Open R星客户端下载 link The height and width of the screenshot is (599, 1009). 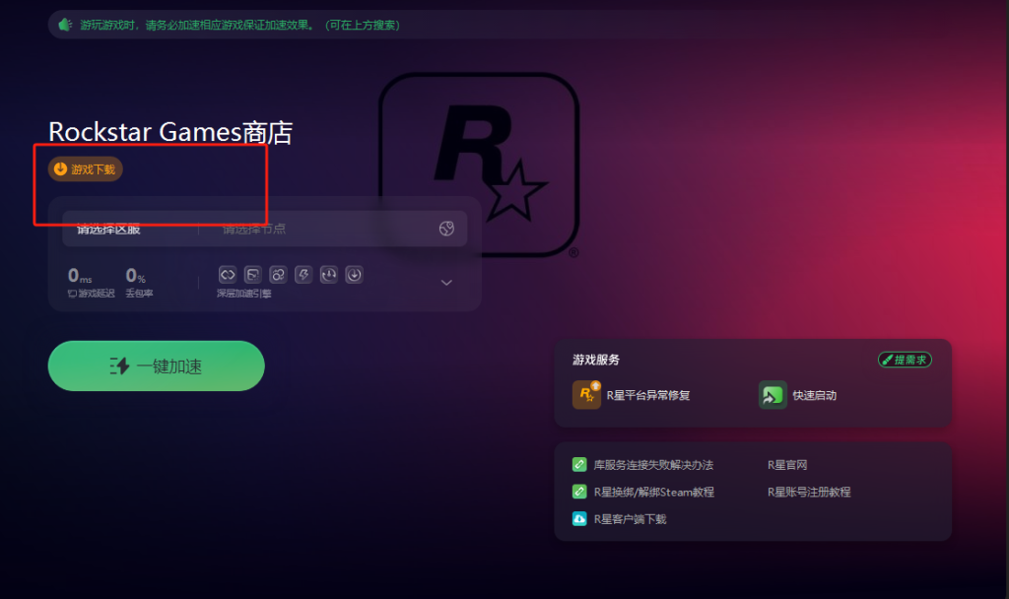pyautogui.click(x=630, y=518)
